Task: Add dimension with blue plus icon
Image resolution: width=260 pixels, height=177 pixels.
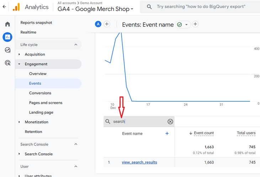Action: (x=167, y=133)
